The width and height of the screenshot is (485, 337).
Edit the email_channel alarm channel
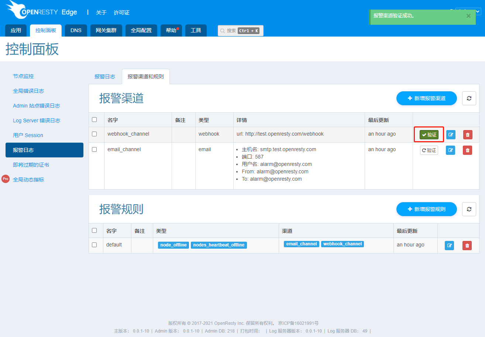pos(451,150)
